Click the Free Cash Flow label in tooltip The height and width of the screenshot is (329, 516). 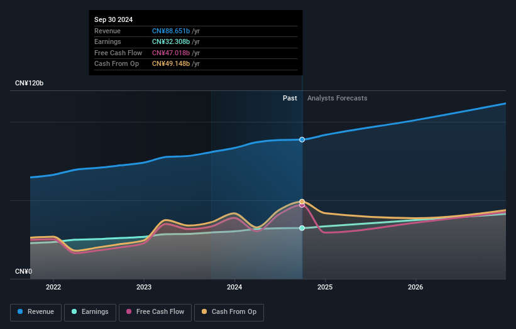pos(118,53)
